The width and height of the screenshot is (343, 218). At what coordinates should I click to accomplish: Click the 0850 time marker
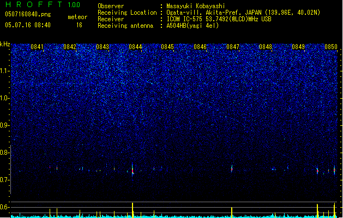pos(331,47)
